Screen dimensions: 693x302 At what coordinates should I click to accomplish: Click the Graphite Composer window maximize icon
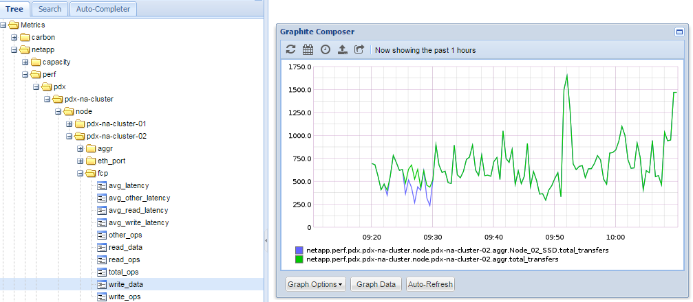680,32
